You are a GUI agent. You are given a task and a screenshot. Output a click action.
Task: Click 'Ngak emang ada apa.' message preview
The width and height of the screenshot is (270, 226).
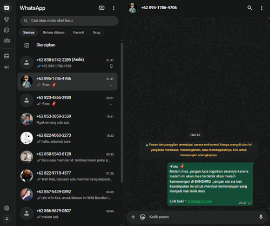53,123
